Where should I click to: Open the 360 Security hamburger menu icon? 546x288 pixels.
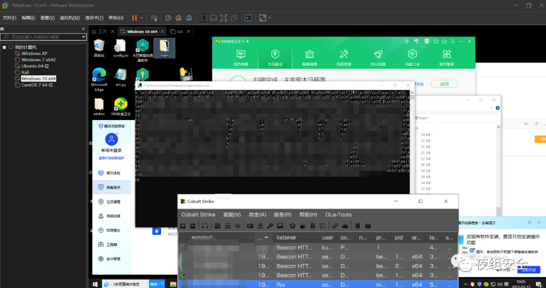coord(452,42)
